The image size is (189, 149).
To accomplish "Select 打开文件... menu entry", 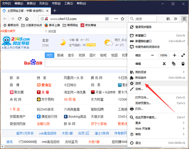I will coord(157,98).
